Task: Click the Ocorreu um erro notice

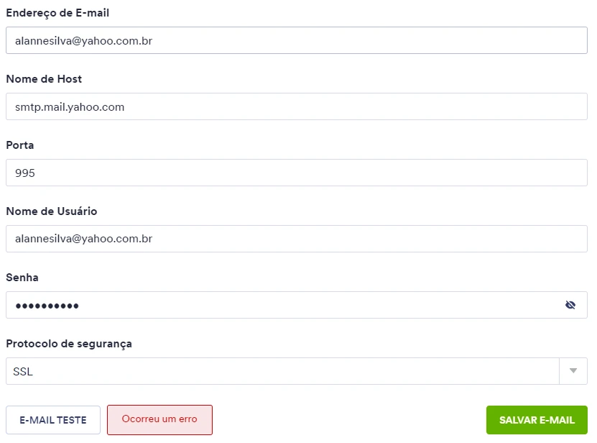Action: coord(159,420)
